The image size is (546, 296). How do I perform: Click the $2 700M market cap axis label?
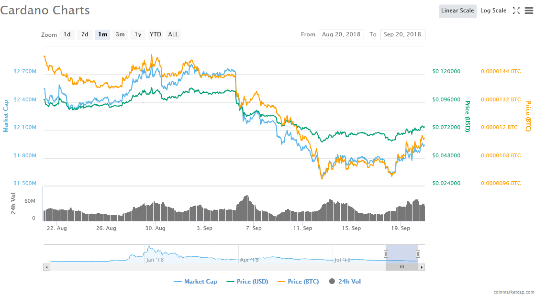[25, 71]
